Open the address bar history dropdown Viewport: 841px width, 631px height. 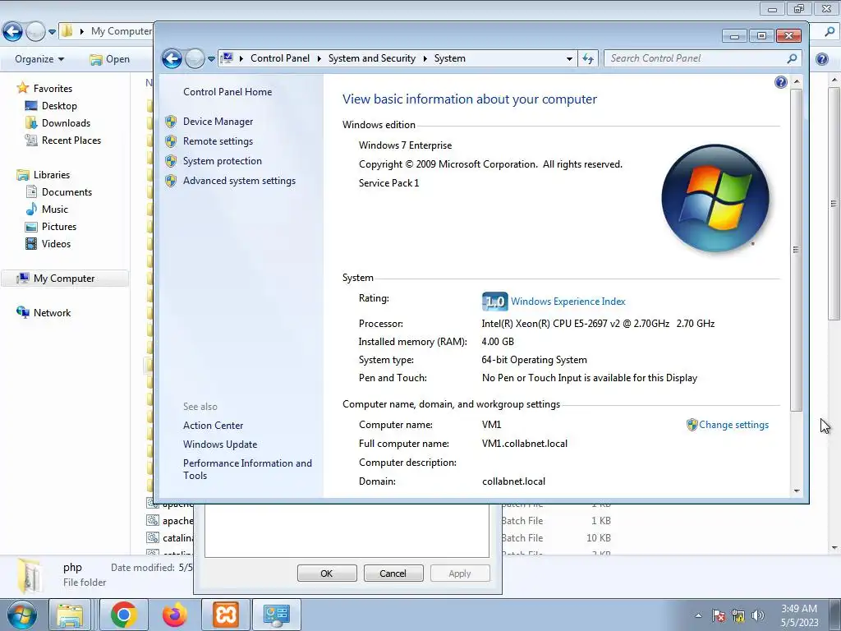point(570,59)
